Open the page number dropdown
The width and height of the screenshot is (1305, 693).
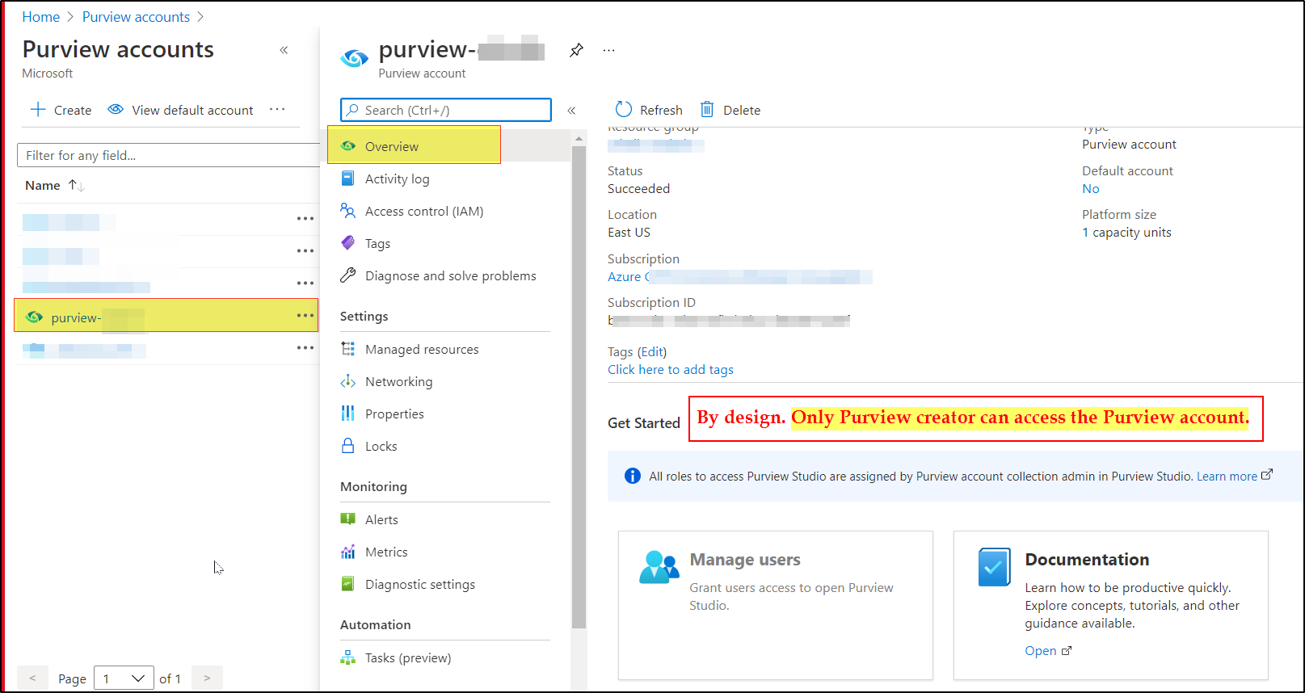(x=124, y=678)
